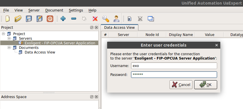Remove document crossed page icon
Screen dimensions: 243x109
coord(140,19)
